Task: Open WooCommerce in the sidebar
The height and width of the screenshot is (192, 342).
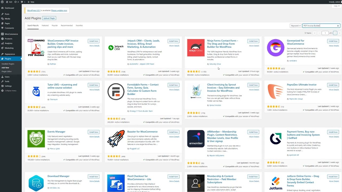Action: 11,34
